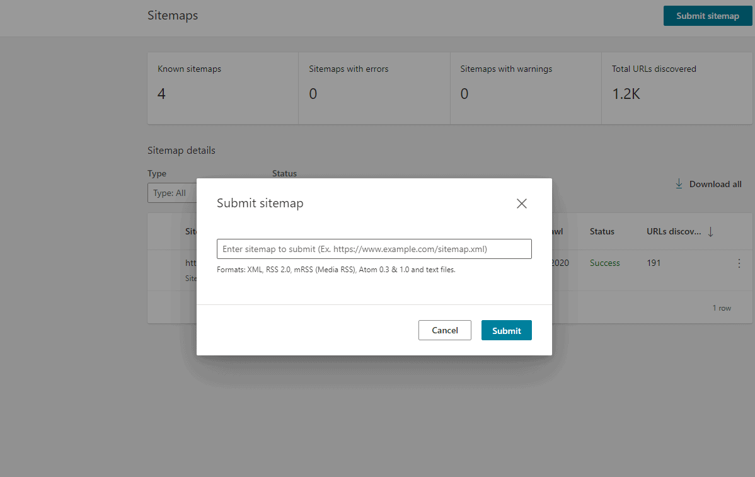Open the Type: All filter dropdown

point(171,193)
